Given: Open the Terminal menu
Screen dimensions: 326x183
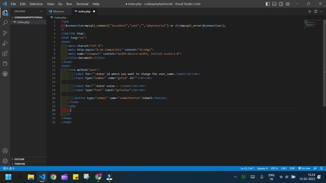Looking at the screenshot, I should coord(82,4).
